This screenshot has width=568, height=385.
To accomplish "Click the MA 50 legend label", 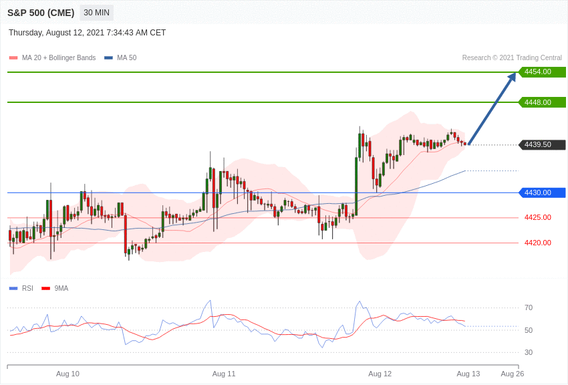I will coord(127,57).
